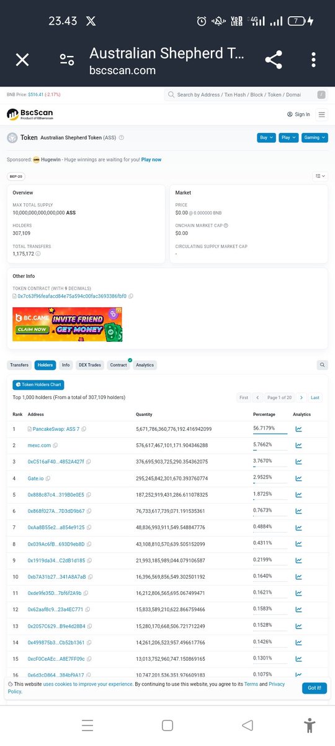This screenshot has height=746, width=335.
Task: Open holder 0xC516aF40...4852A427f
Action: pos(56,461)
